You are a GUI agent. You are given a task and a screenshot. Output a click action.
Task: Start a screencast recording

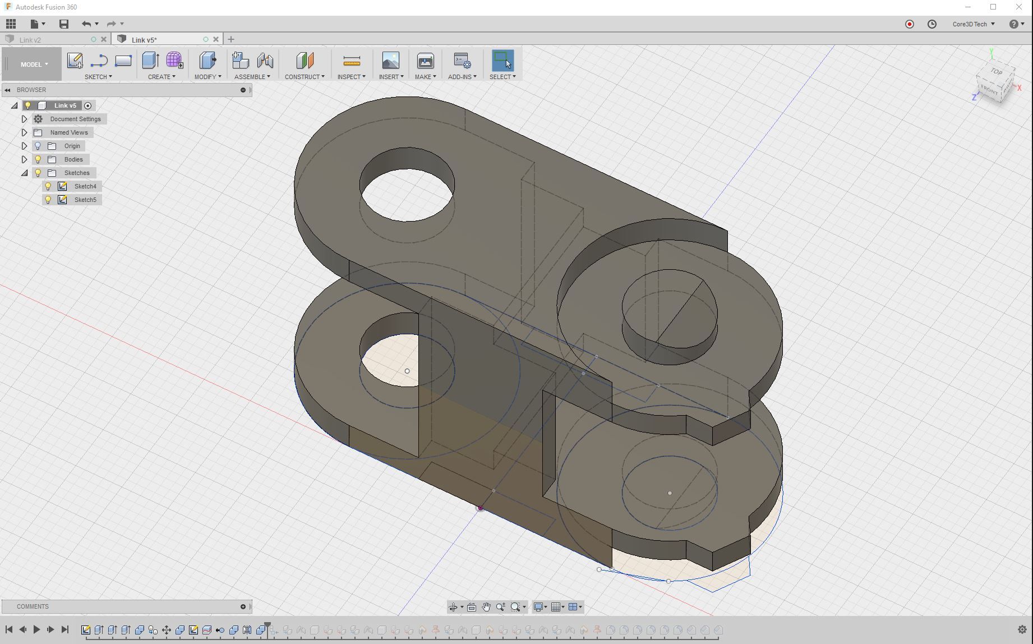click(x=909, y=24)
